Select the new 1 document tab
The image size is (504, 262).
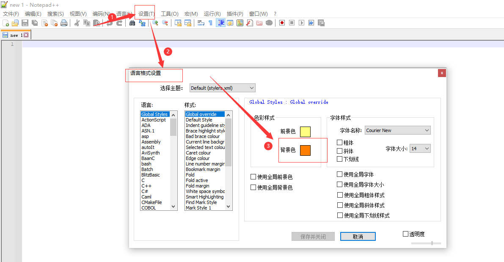15,35
